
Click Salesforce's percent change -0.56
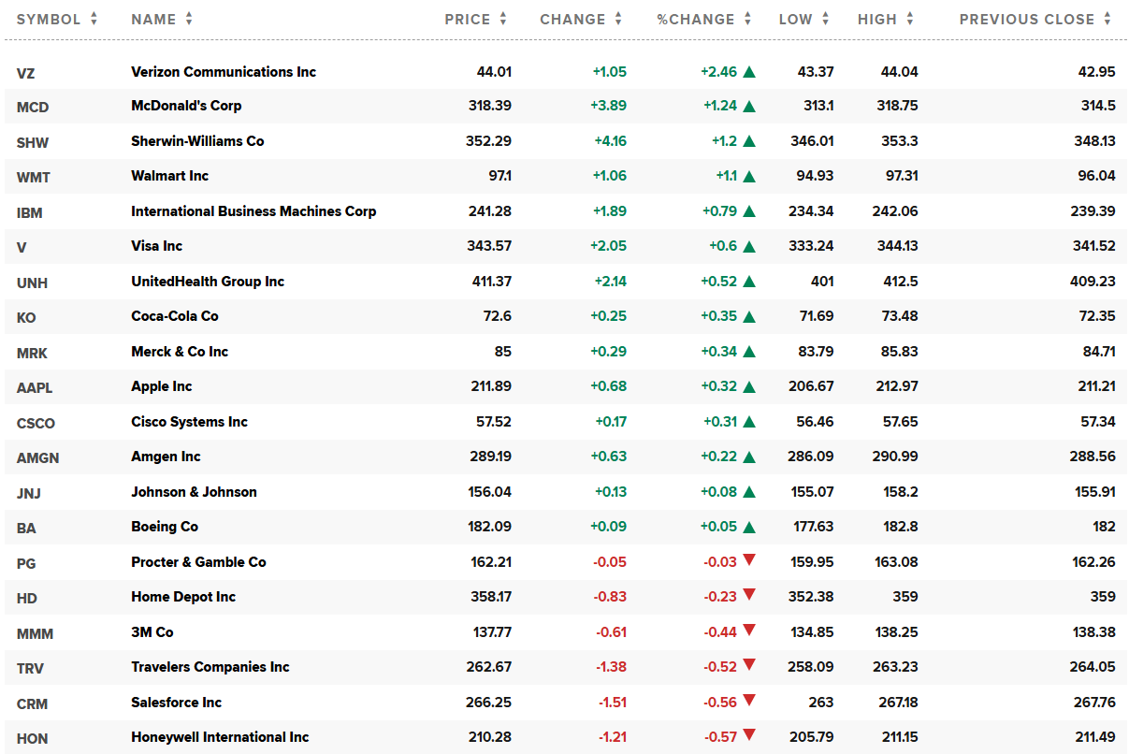pos(720,703)
